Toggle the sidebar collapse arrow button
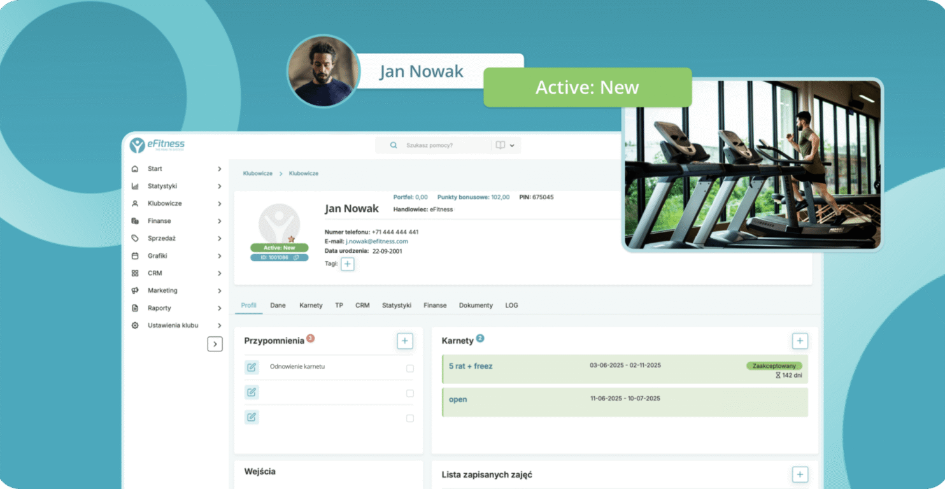The width and height of the screenshot is (945, 489). (x=215, y=344)
